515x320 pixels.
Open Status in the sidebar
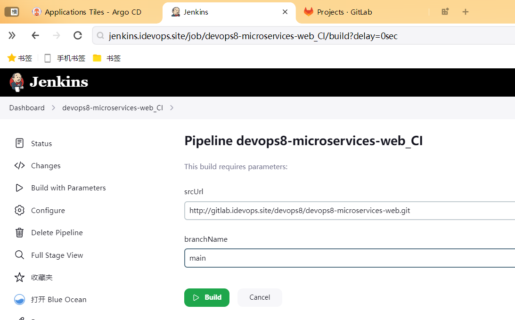pos(41,144)
